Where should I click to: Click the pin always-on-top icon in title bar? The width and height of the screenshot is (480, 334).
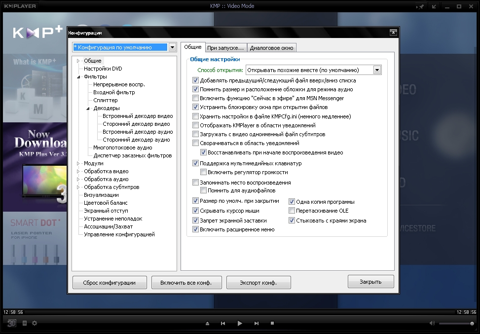coord(421,6)
